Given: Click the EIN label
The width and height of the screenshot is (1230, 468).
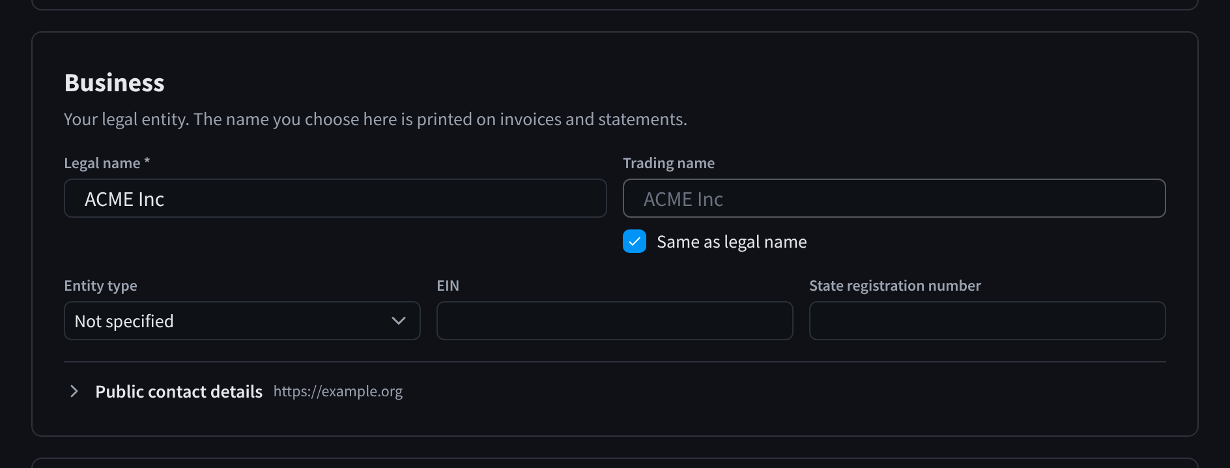Looking at the screenshot, I should pos(448,285).
